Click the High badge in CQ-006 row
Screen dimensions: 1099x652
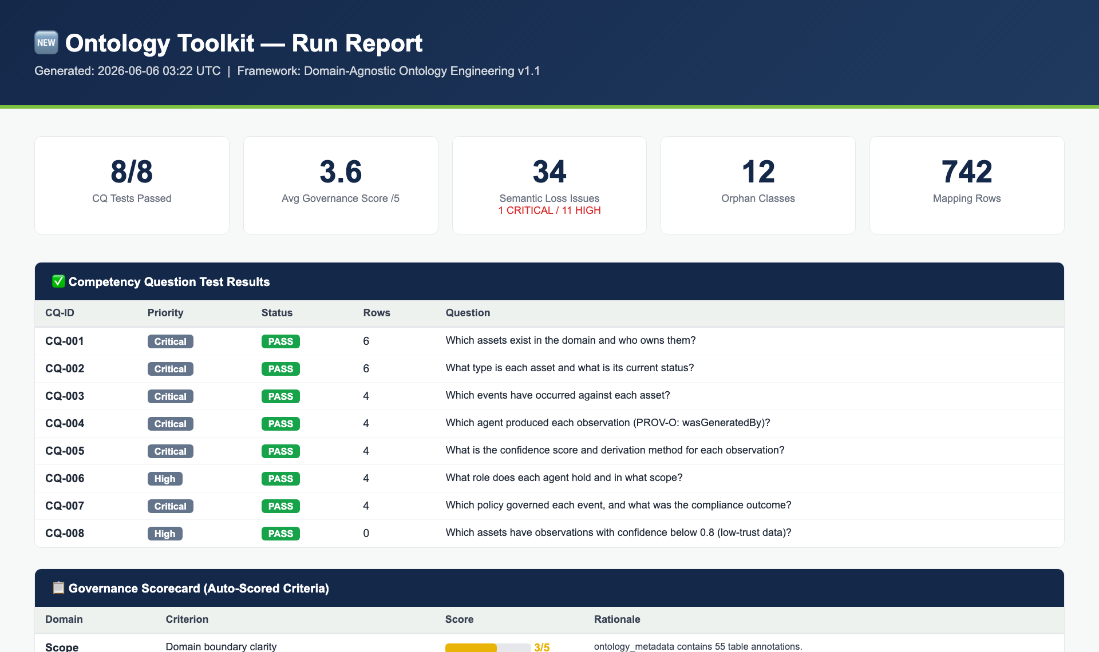pyautogui.click(x=165, y=479)
